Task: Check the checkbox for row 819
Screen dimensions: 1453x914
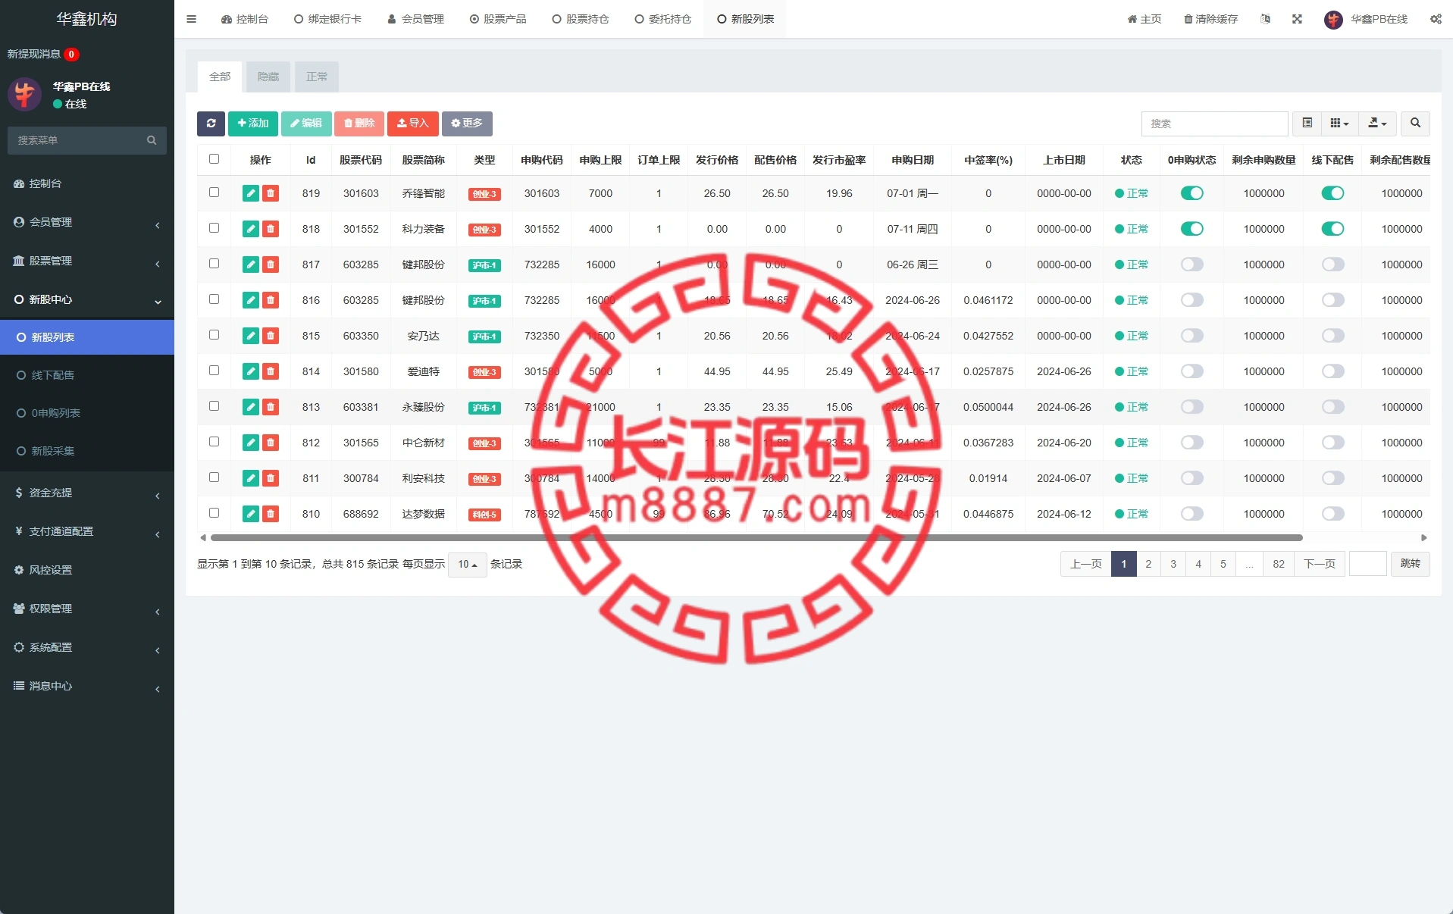Action: 214,193
